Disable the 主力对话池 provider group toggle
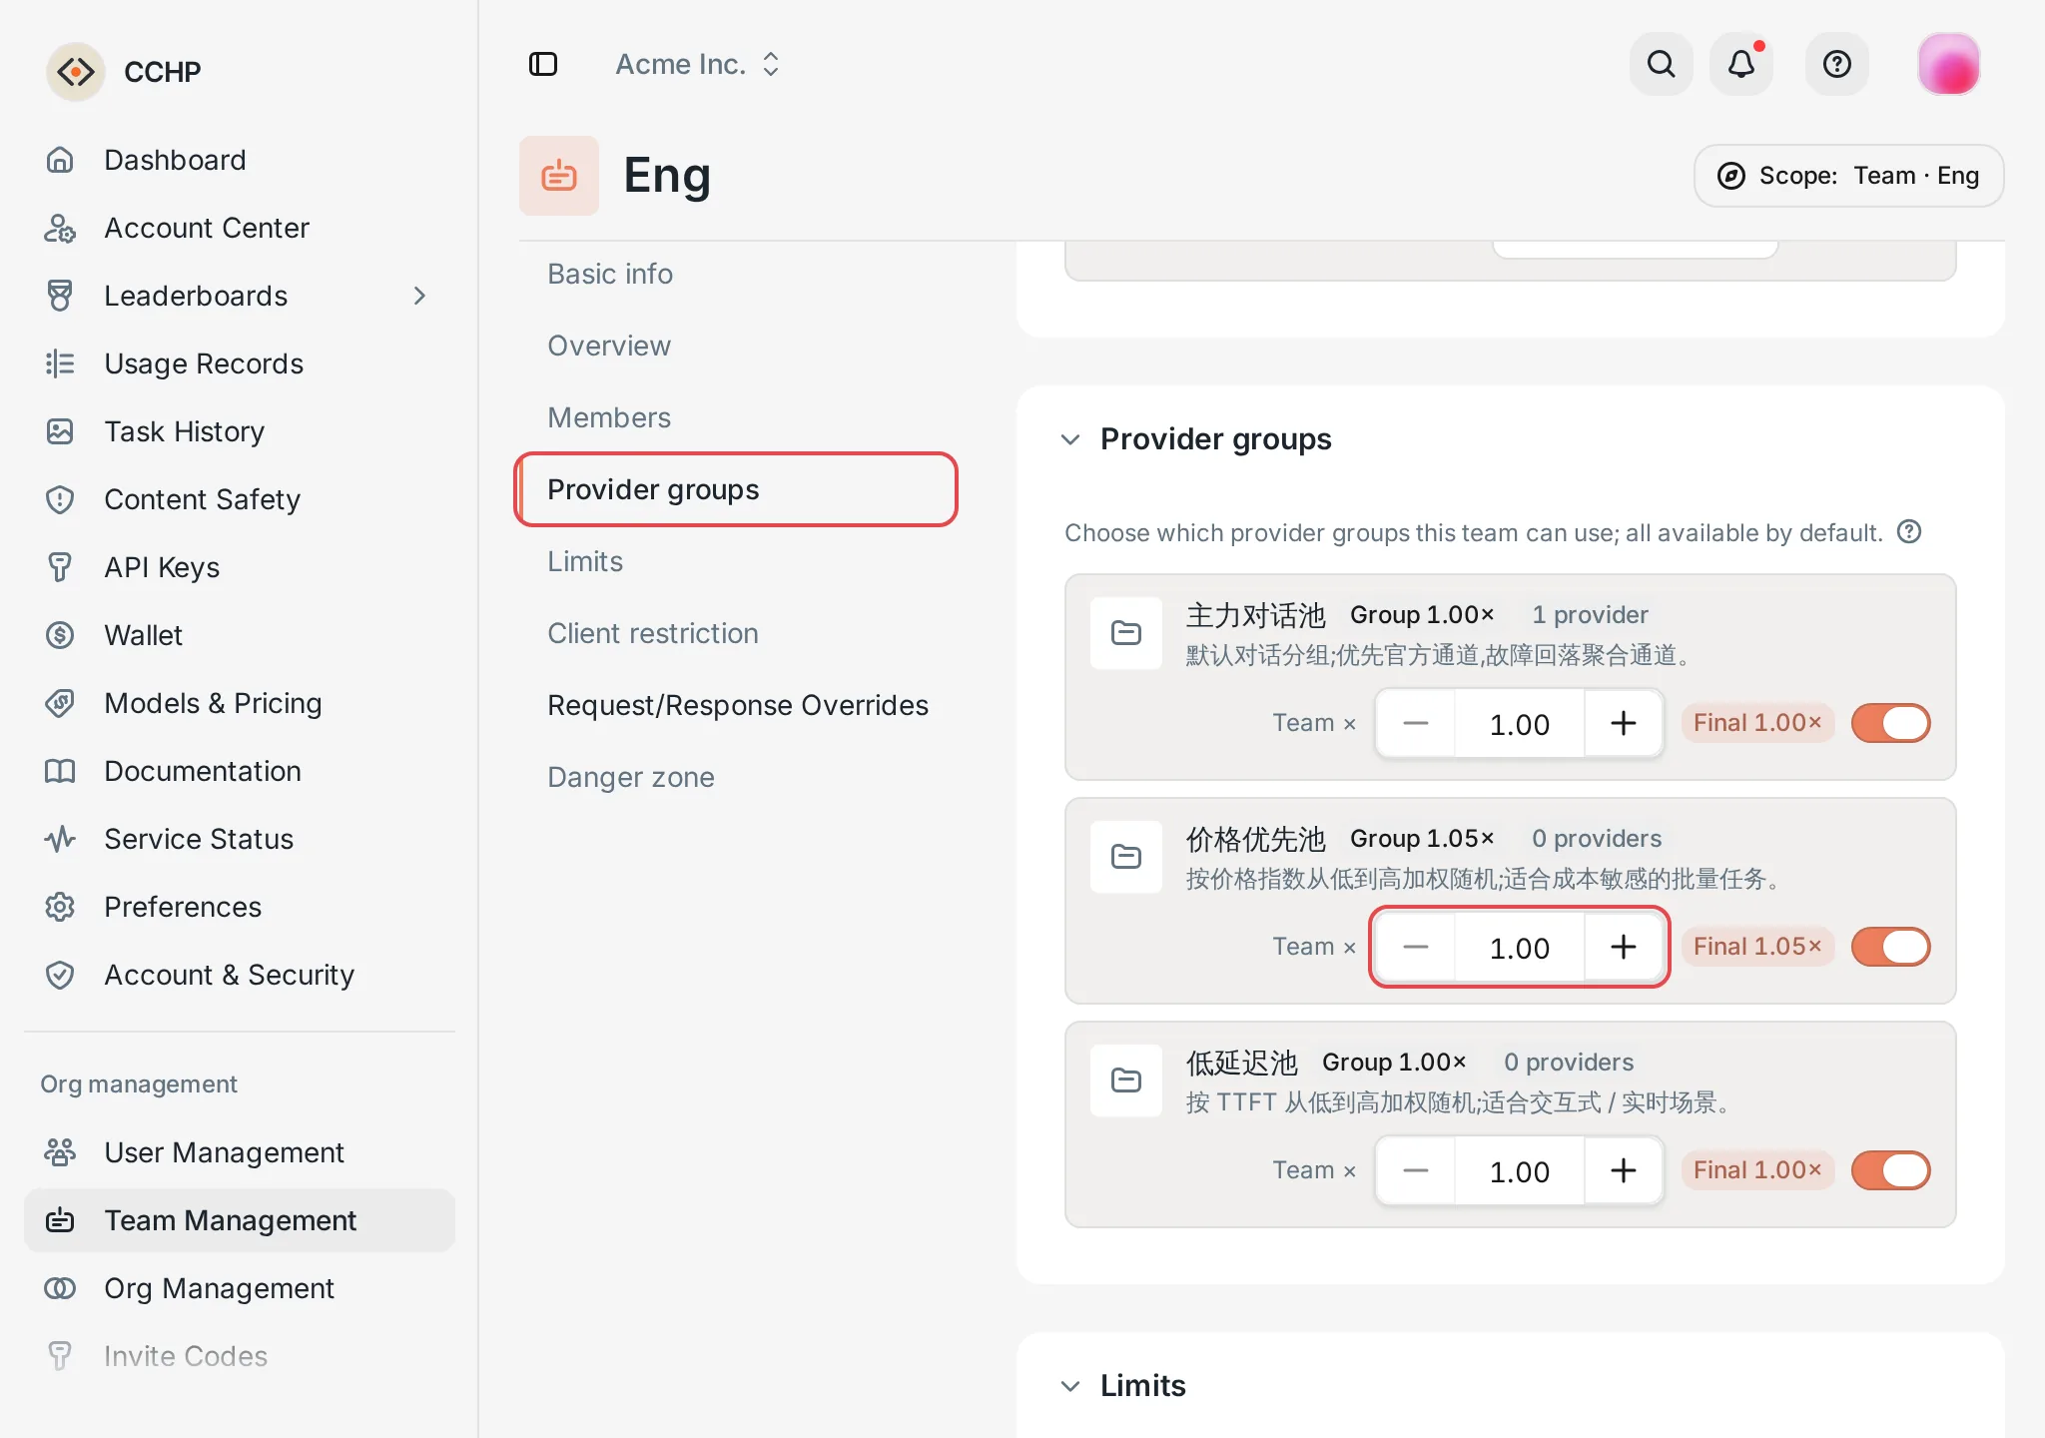 click(x=1891, y=723)
